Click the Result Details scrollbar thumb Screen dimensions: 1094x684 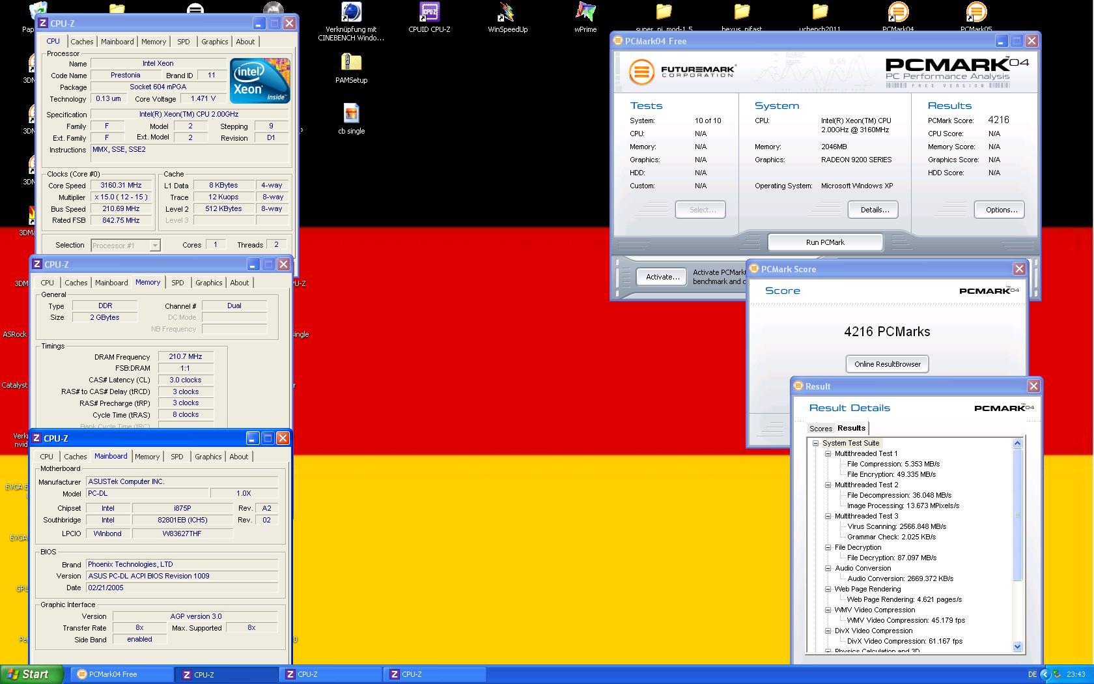coord(1018,515)
